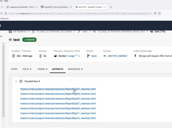This screenshot has width=172, height=128.
Task: Open ReportDay05_newman.html artifact link
Action: (x=58, y=99)
